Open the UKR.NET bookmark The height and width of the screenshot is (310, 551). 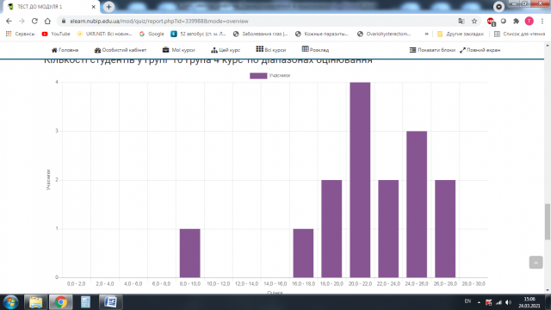(x=105, y=34)
